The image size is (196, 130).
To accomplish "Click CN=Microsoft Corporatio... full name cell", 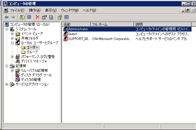I will (112, 39).
